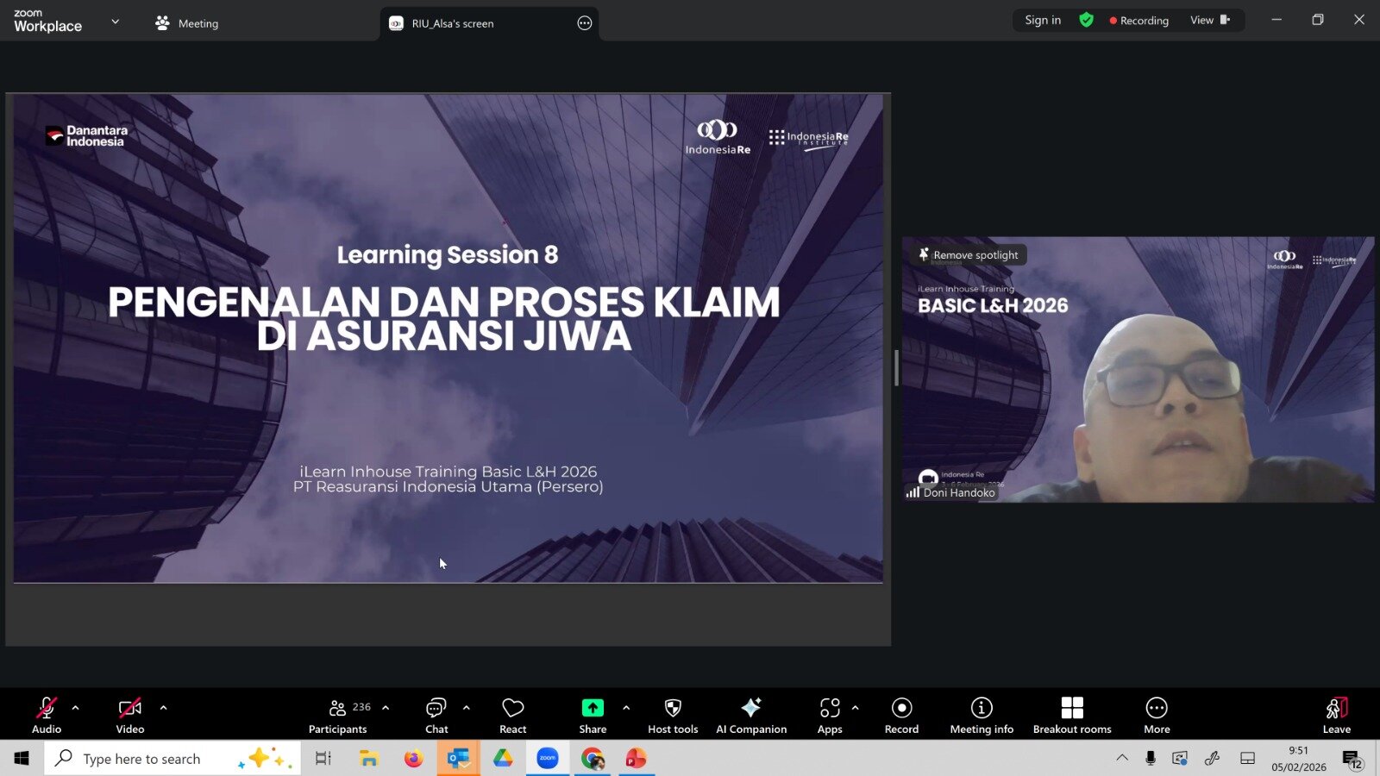Click the Sign in button
Viewport: 1380px width, 776px height.
1043,20
